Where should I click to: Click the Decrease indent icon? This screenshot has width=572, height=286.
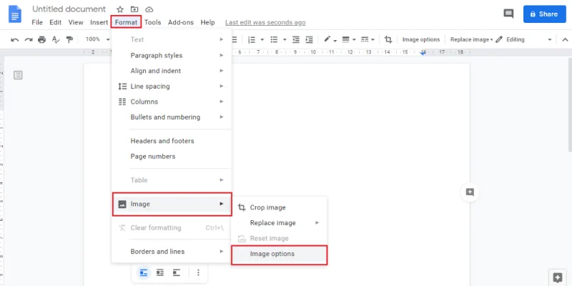(x=296, y=40)
